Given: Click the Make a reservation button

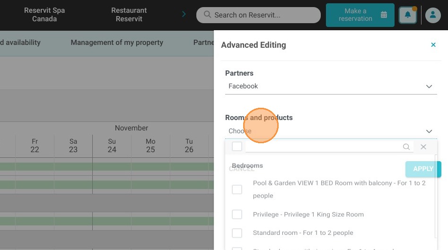Looking at the screenshot, I should pyautogui.click(x=360, y=15).
